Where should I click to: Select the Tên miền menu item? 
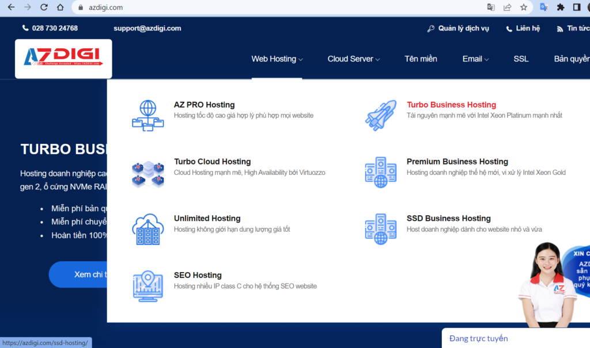coord(421,59)
